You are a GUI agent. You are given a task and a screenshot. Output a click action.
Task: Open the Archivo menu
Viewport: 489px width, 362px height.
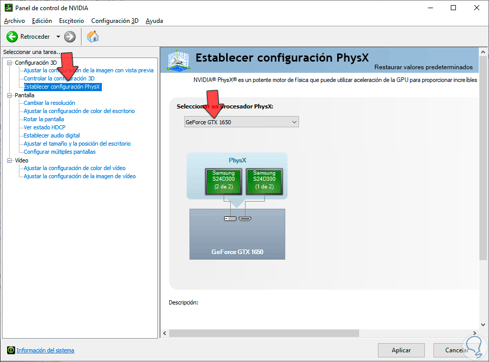point(14,21)
